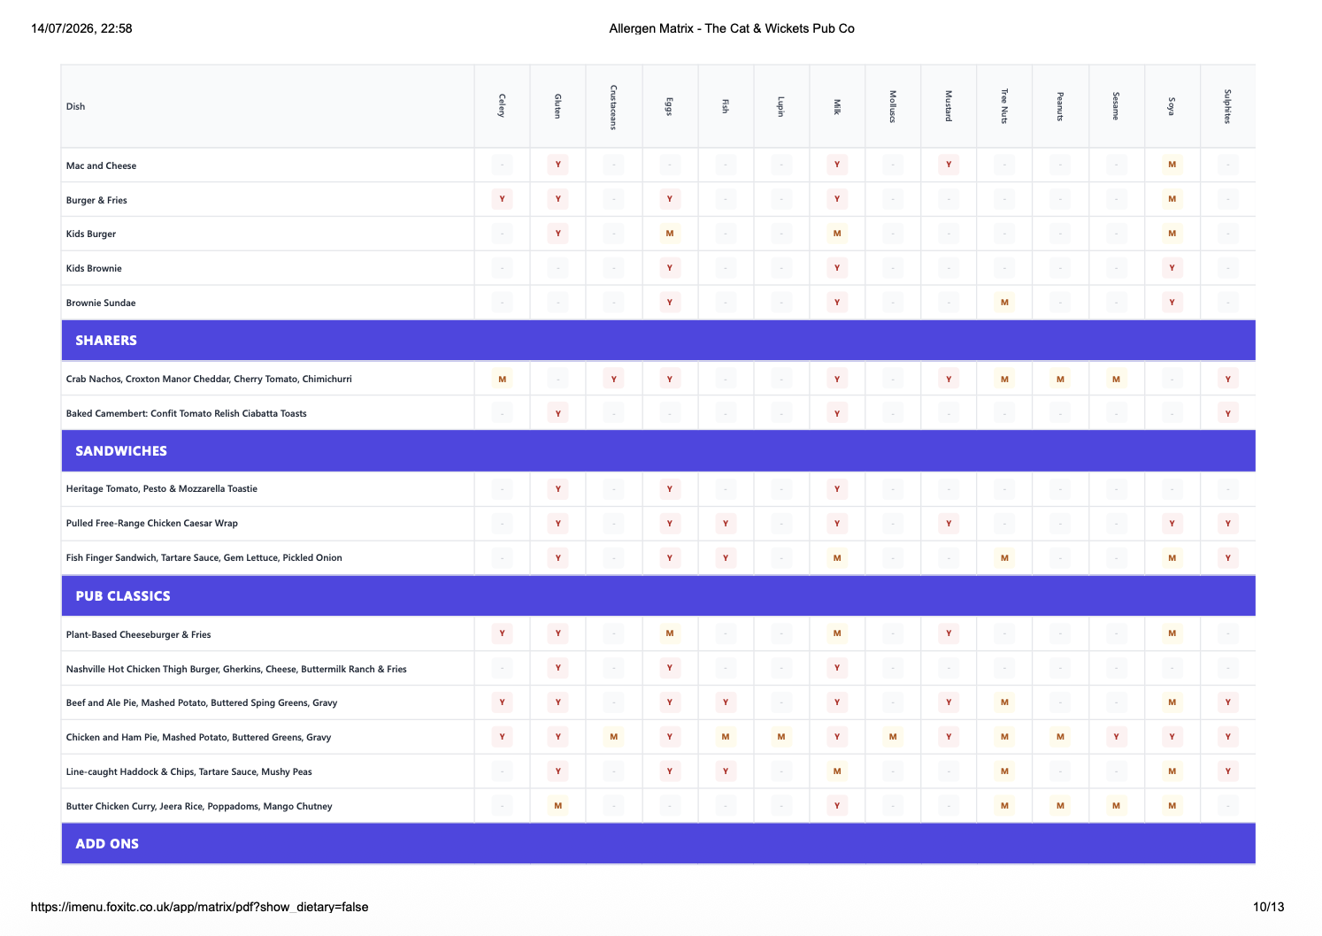Select the Crab Nachos dish name

(x=209, y=379)
